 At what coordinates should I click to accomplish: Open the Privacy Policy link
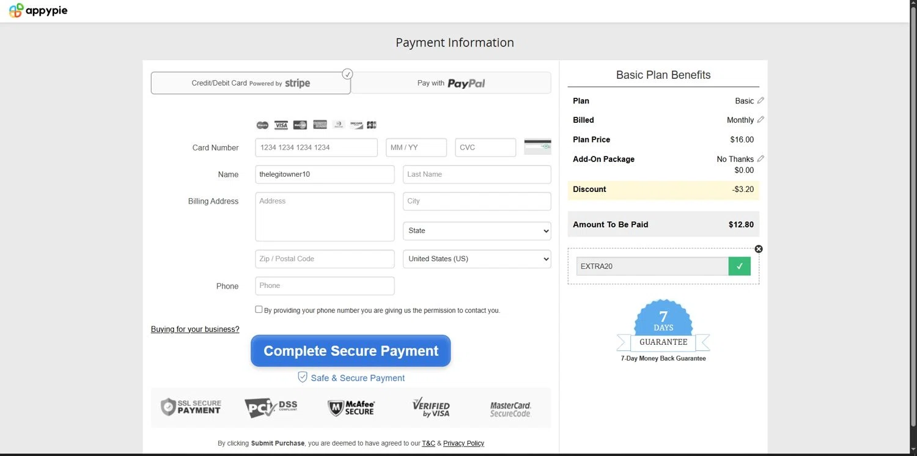pos(463,443)
